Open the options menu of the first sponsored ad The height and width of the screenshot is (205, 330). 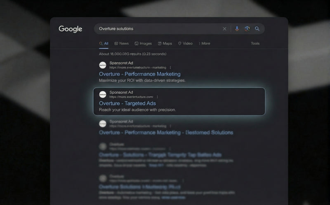pyautogui.click(x=170, y=68)
